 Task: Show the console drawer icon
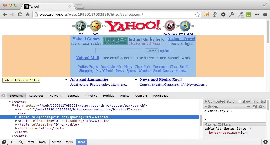point(12,142)
